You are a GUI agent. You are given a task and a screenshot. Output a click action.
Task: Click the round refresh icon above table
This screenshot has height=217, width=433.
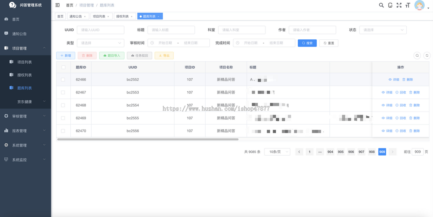click(427, 56)
